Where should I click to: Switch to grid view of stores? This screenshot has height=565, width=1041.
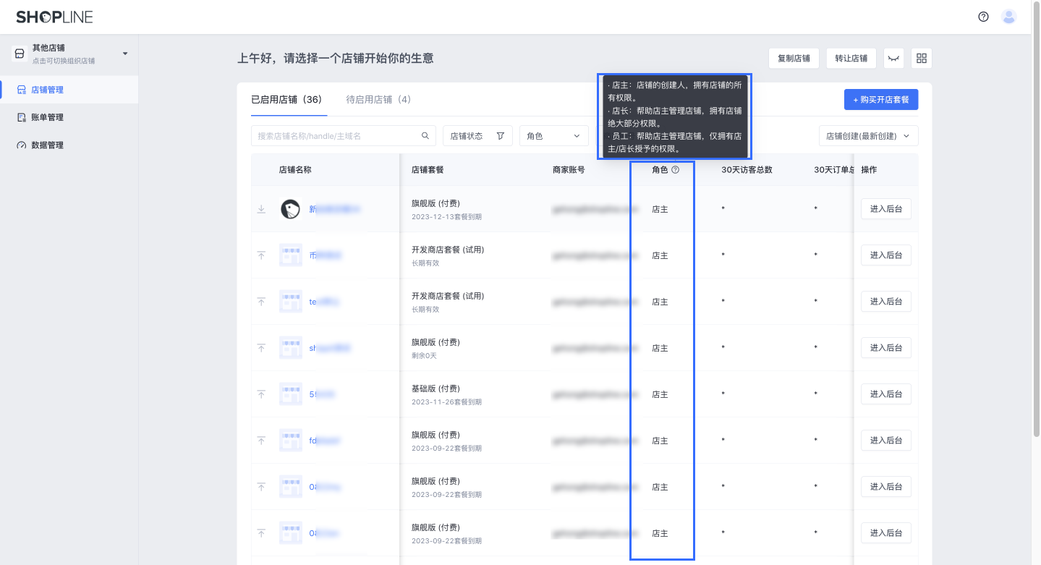(x=922, y=59)
